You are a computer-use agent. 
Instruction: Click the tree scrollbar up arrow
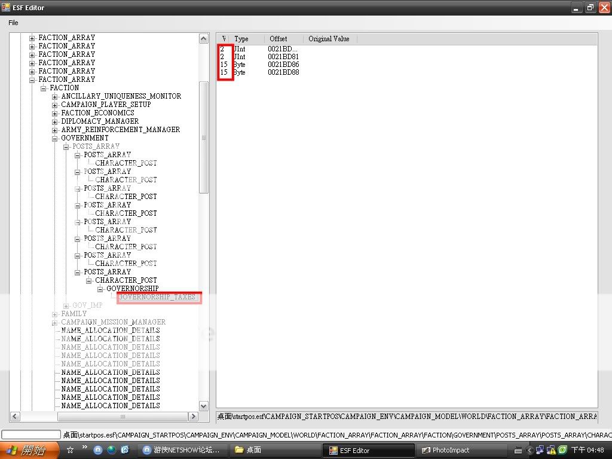203,38
